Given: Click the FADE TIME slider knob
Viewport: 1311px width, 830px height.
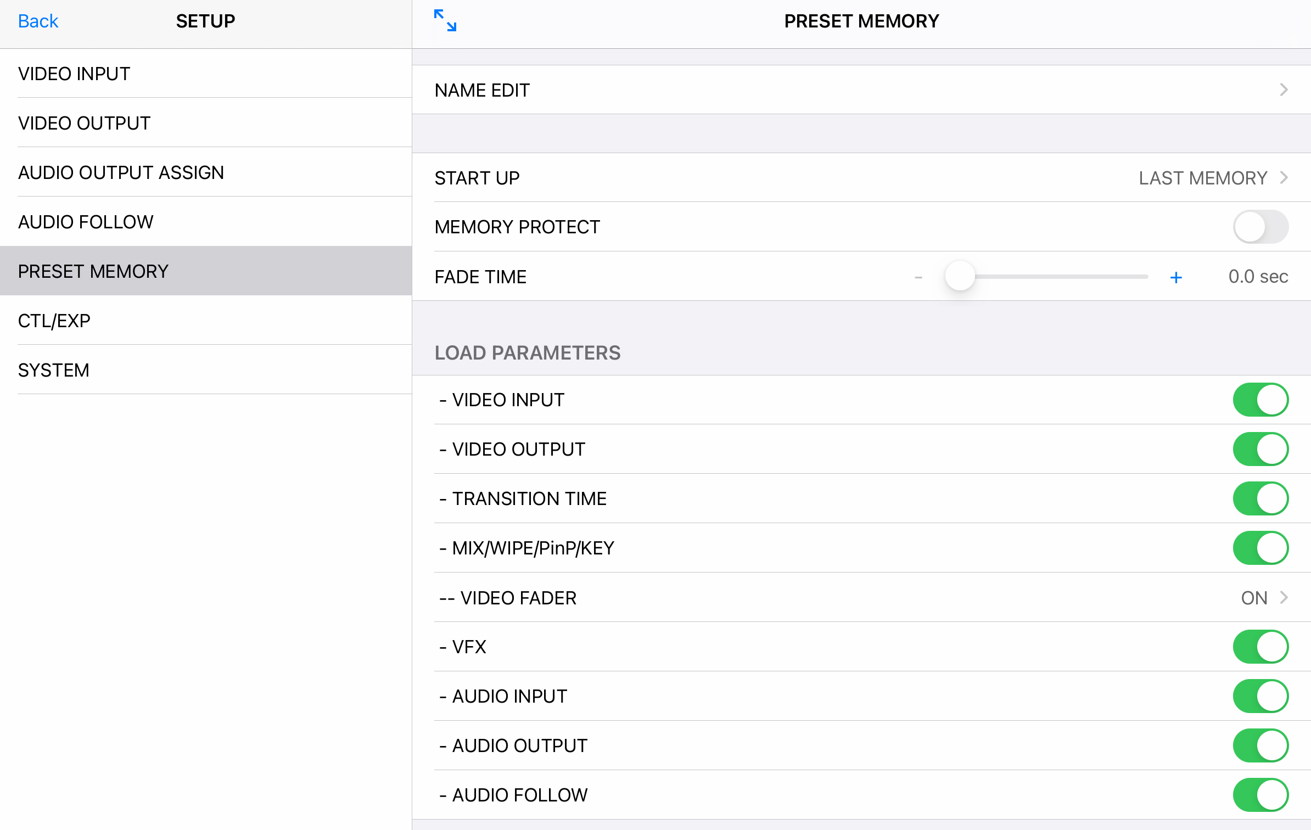Looking at the screenshot, I should (x=960, y=276).
